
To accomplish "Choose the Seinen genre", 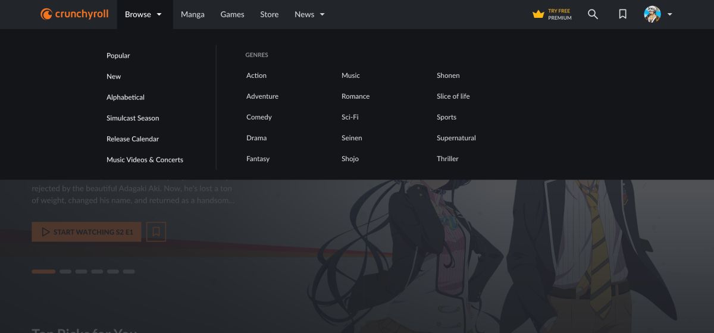I will coord(352,138).
